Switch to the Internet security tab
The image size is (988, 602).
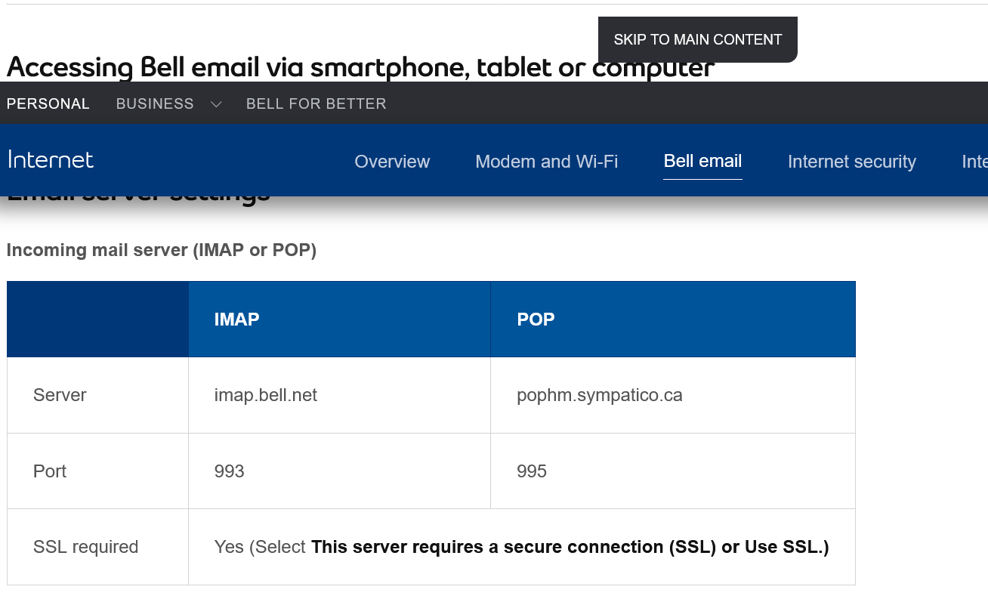(851, 162)
